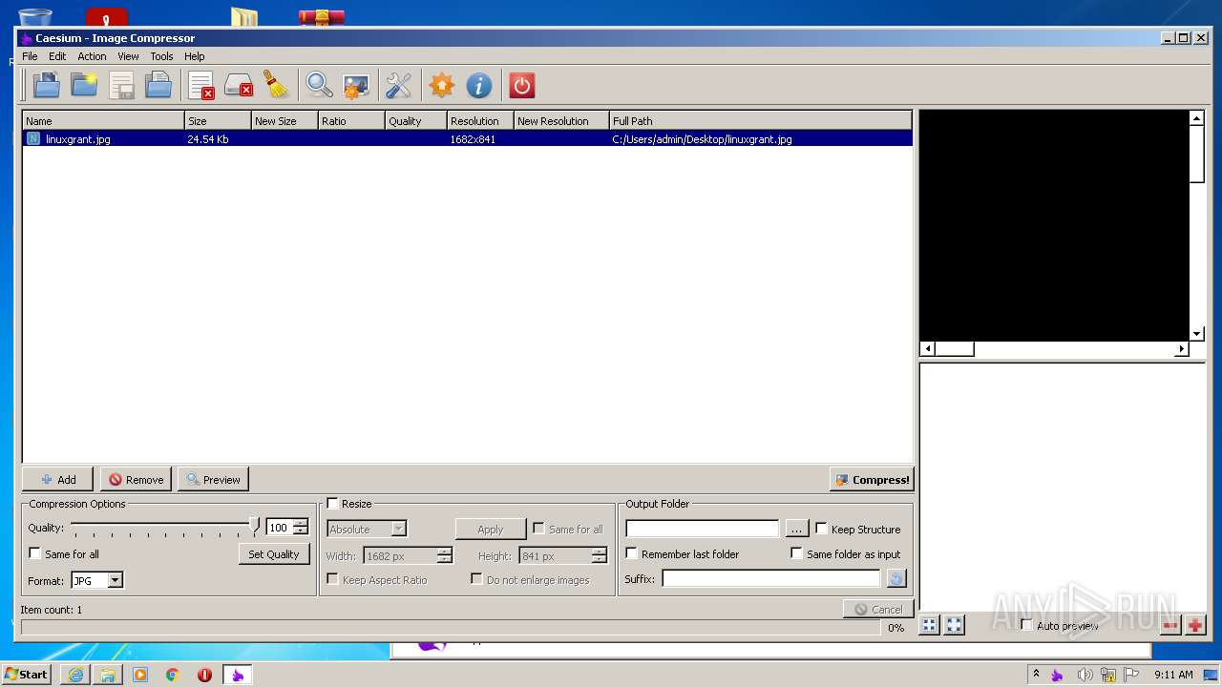The image size is (1222, 687).
Task: Click the Opera icon in the taskbar
Action: click(x=204, y=675)
